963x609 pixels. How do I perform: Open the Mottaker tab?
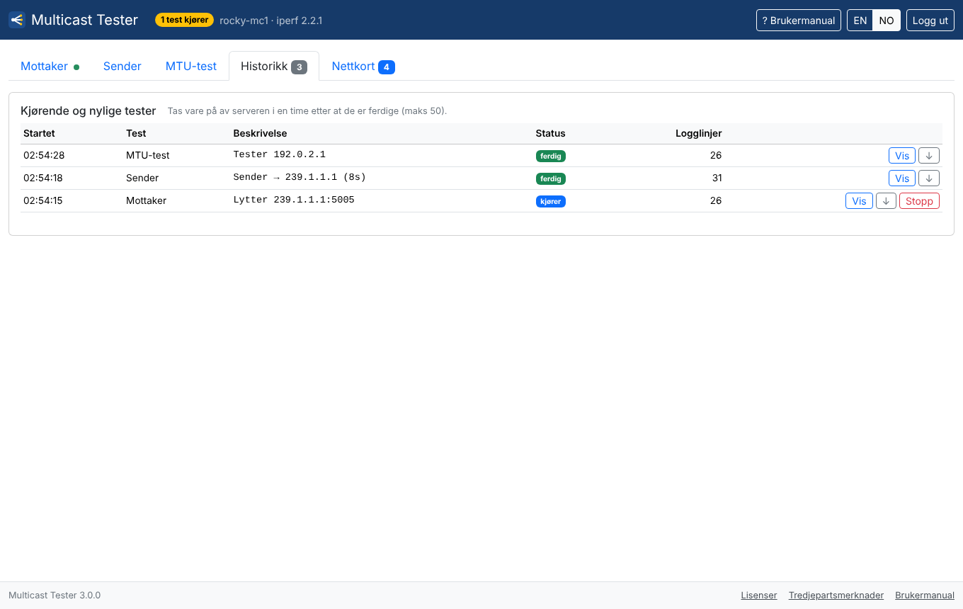pos(50,66)
